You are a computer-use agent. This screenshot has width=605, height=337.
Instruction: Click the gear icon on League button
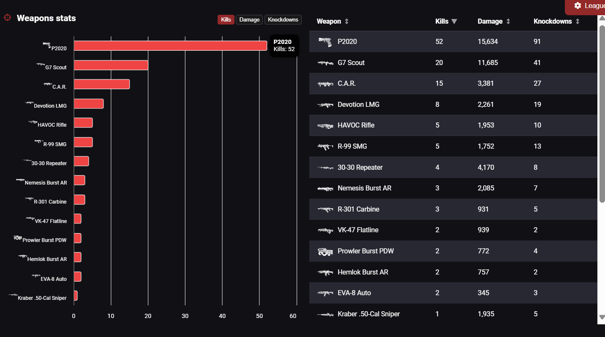tap(578, 5)
